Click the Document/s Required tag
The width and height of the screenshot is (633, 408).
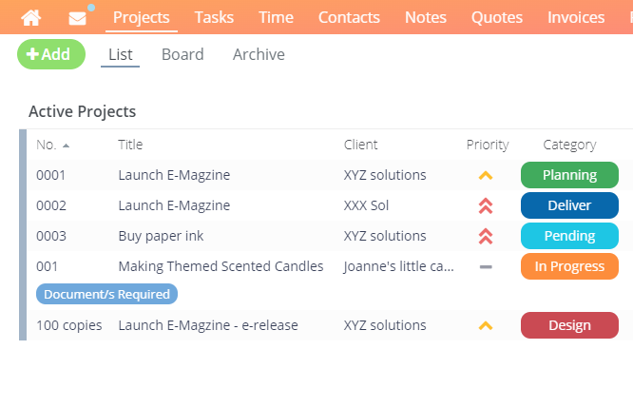(x=107, y=294)
